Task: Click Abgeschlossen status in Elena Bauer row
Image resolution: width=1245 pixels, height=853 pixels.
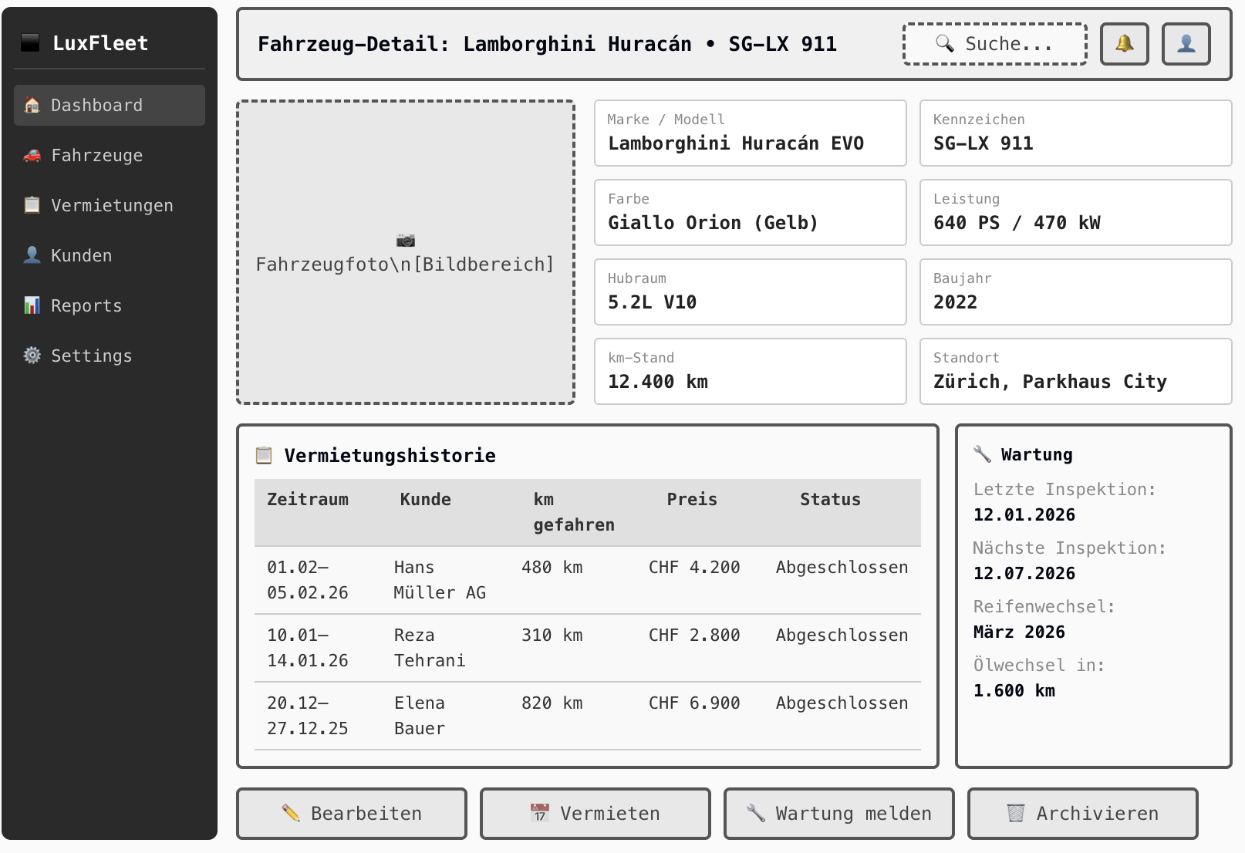Action: [x=842, y=703]
